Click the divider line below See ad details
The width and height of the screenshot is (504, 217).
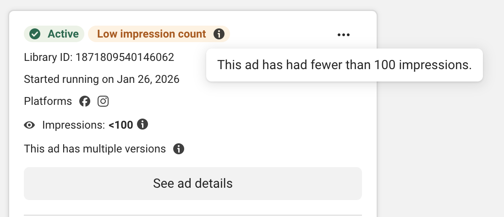click(x=192, y=215)
